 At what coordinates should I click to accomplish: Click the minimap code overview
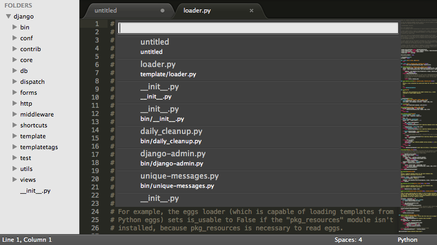pyautogui.click(x=419, y=126)
